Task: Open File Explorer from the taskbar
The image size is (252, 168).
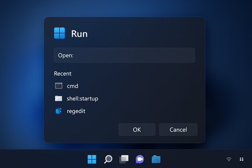Action: click(156, 159)
